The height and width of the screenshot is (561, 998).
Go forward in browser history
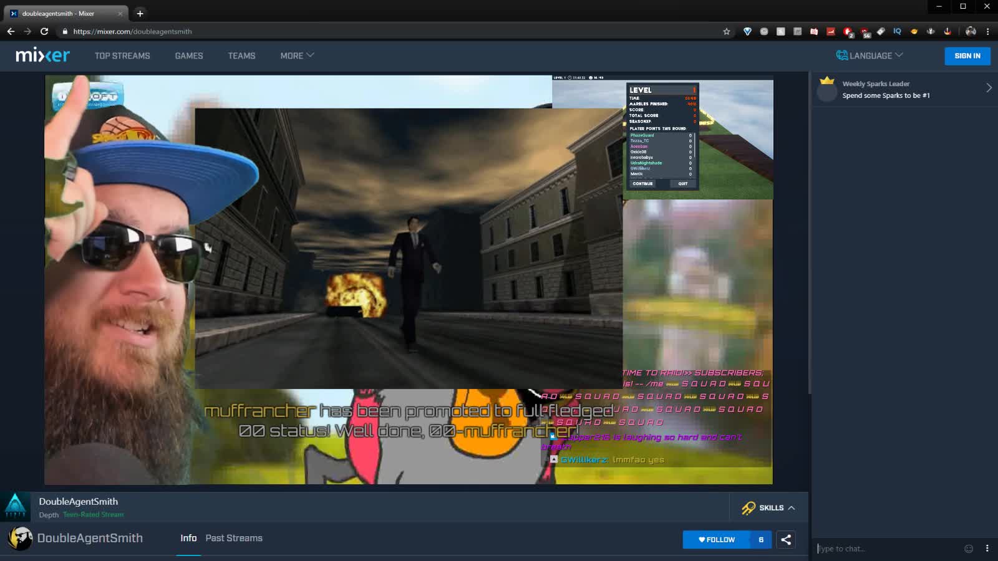[x=27, y=31]
